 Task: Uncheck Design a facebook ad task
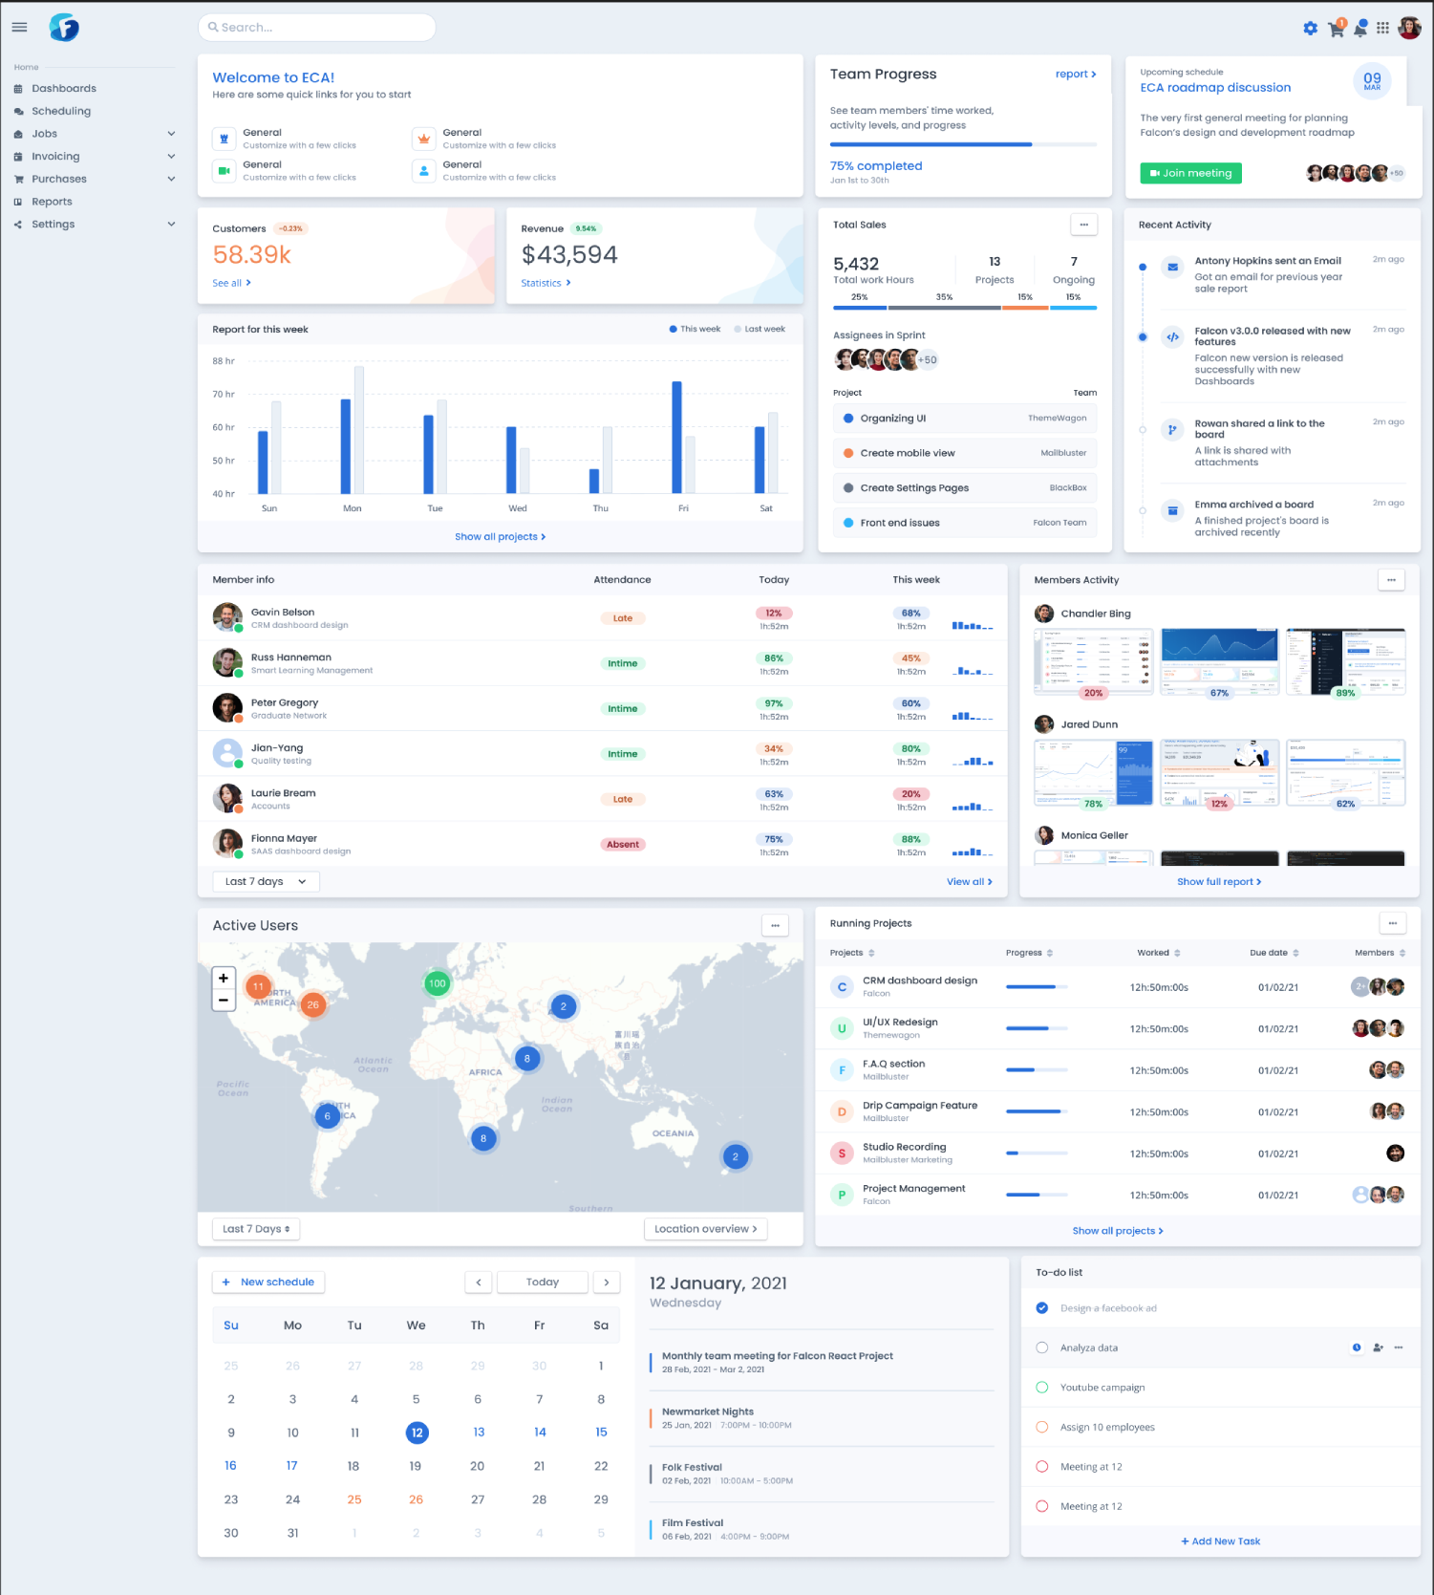click(1042, 1308)
